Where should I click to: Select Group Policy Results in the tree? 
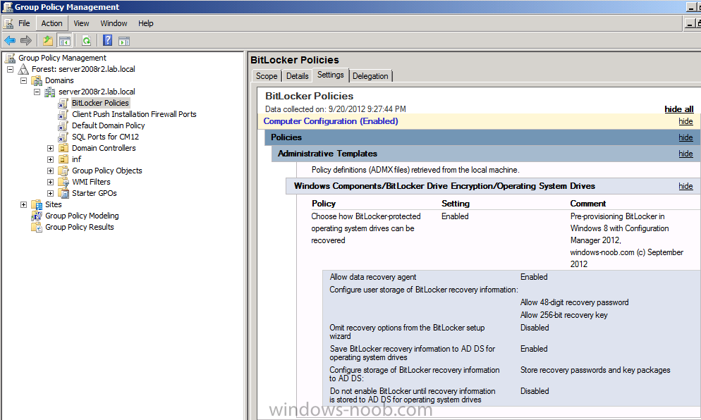tap(80, 227)
